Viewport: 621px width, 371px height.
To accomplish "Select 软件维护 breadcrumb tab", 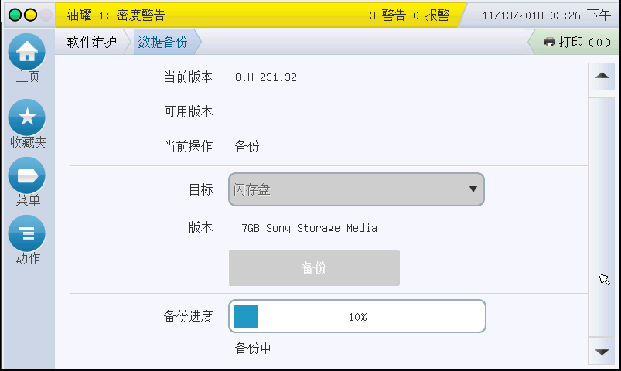I will [91, 42].
